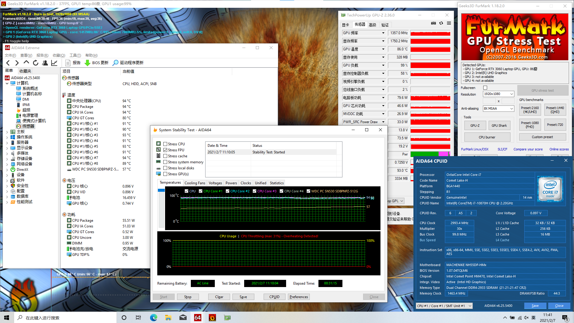Viewport: 574px width, 323px height.
Task: Click the 报告 report toolbar button
Action: [73, 63]
